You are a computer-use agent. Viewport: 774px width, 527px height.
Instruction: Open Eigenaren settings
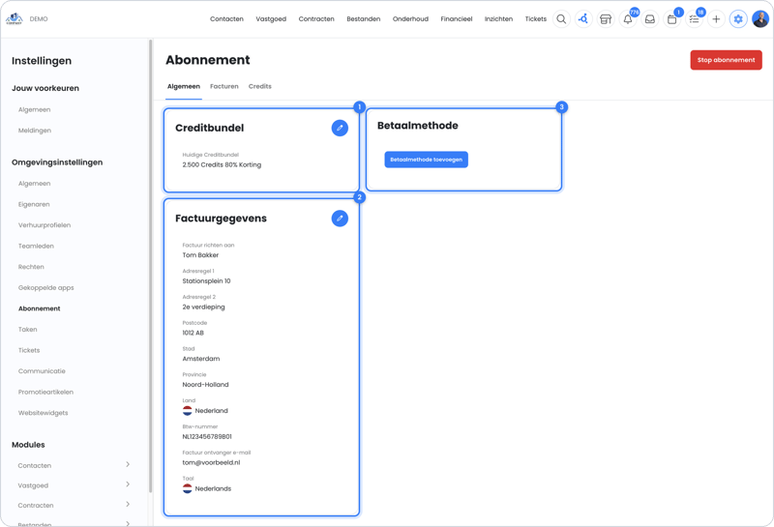point(34,204)
